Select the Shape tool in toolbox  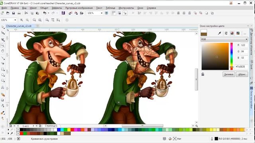[3, 33]
